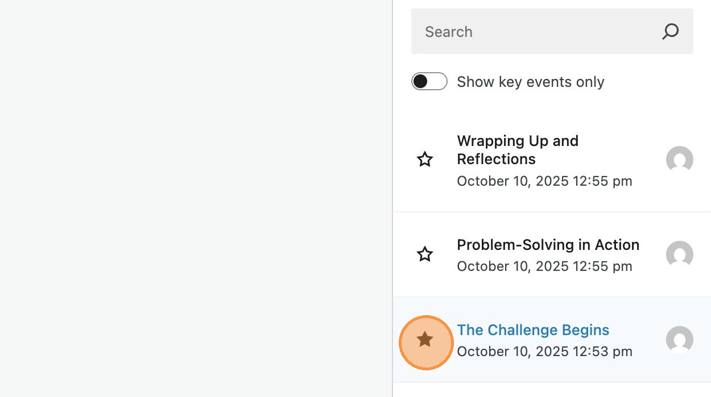
Task: Focus the Search entries field
Action: [x=535, y=31]
